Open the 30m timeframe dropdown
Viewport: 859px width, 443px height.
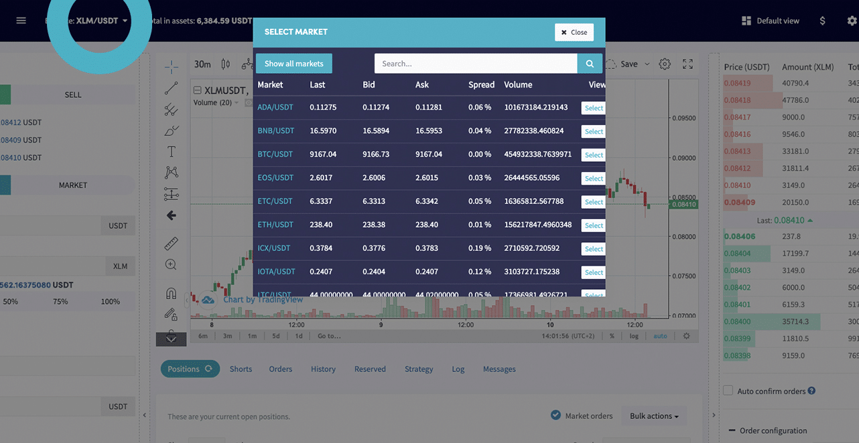click(202, 64)
